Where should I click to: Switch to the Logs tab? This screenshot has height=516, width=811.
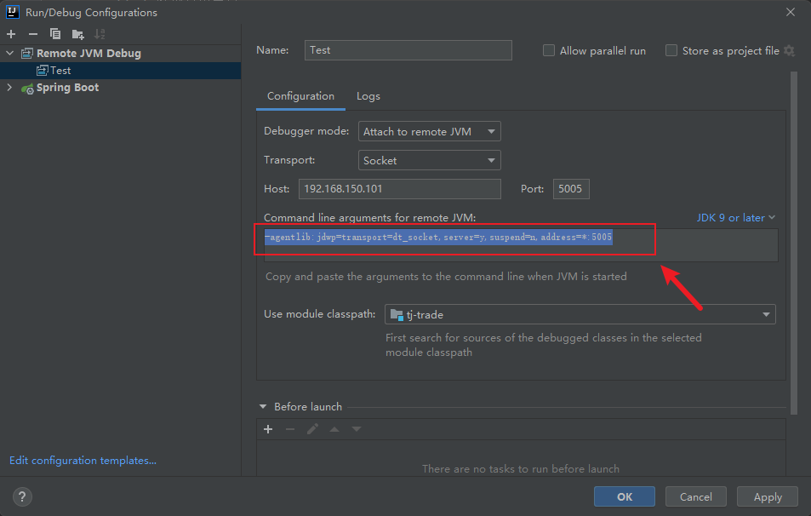[368, 96]
